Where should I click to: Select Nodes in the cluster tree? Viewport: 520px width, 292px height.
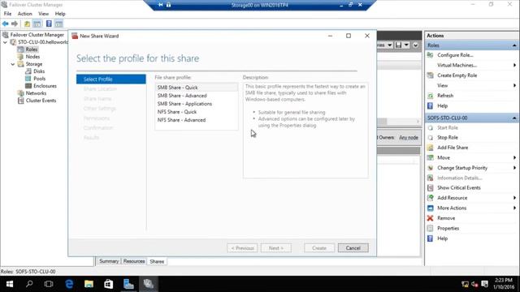(32, 57)
